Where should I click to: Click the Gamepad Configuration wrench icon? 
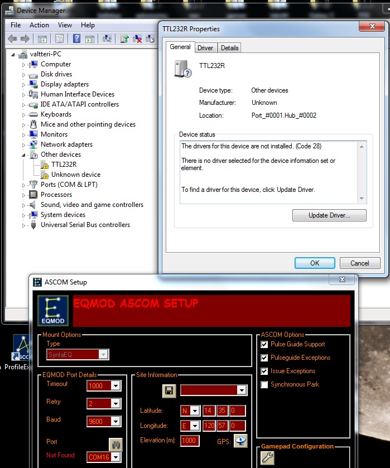click(267, 459)
